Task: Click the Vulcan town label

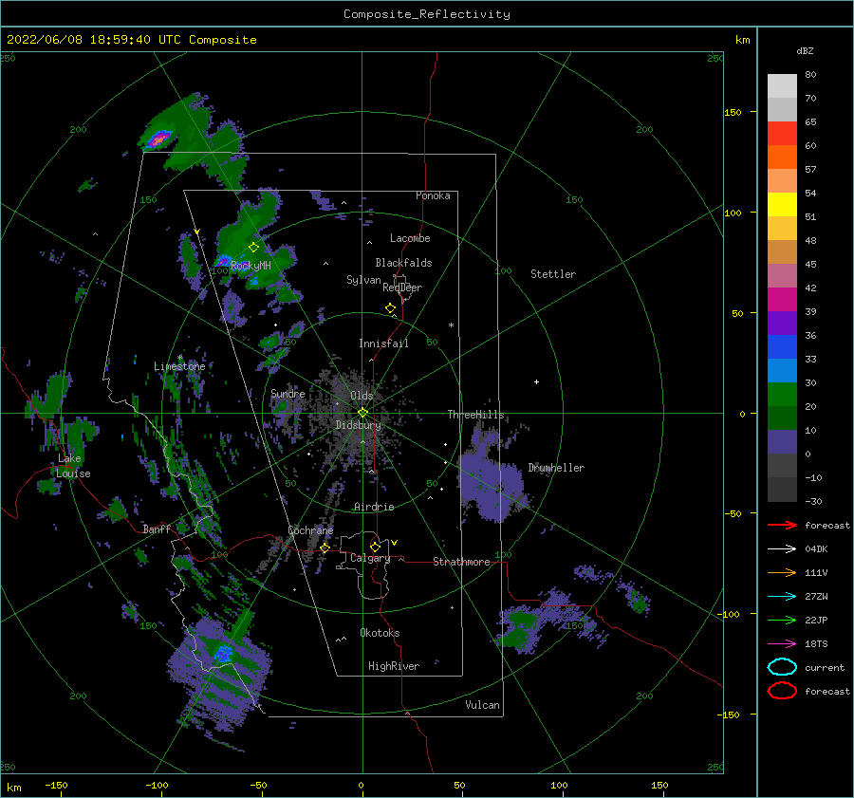Action: pos(483,705)
